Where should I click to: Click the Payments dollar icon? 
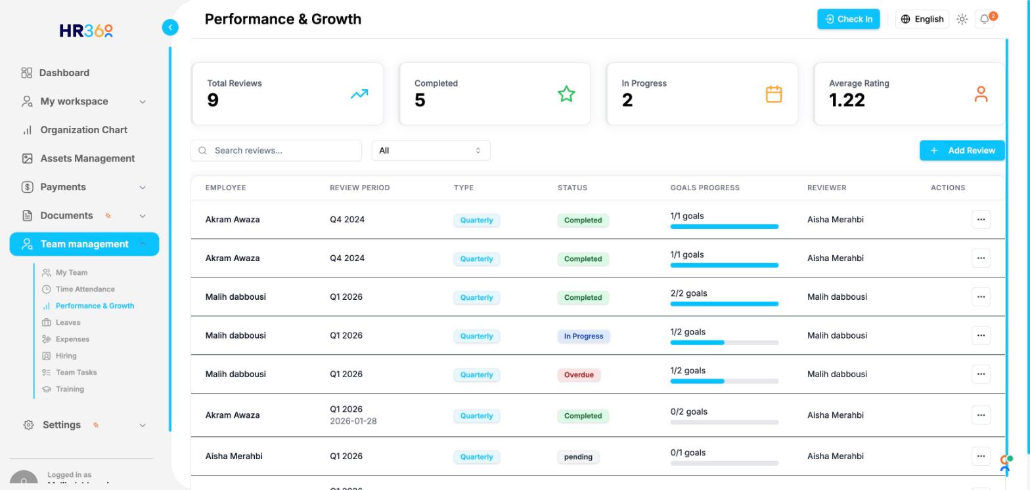(x=27, y=187)
